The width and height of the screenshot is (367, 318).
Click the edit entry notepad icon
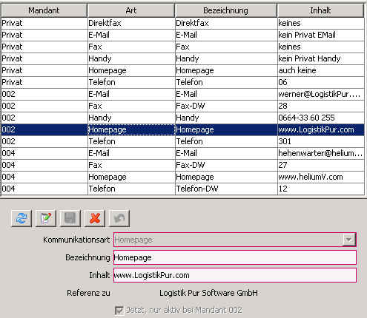[46, 218]
